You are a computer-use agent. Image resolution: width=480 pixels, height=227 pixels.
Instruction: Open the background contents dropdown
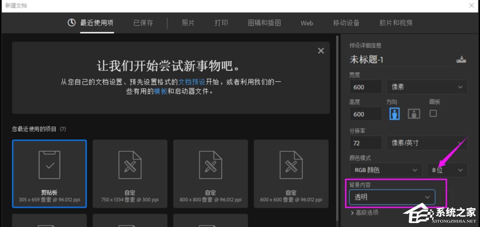pos(392,197)
